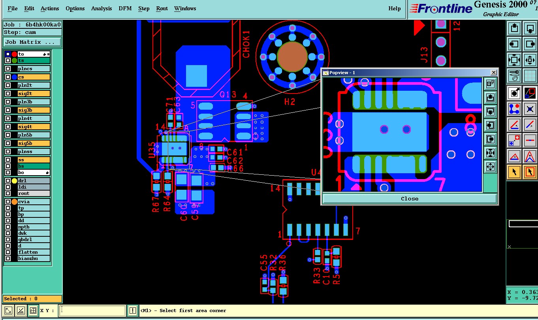
Task: Click the red color dot of layer to
Action: [15, 54]
